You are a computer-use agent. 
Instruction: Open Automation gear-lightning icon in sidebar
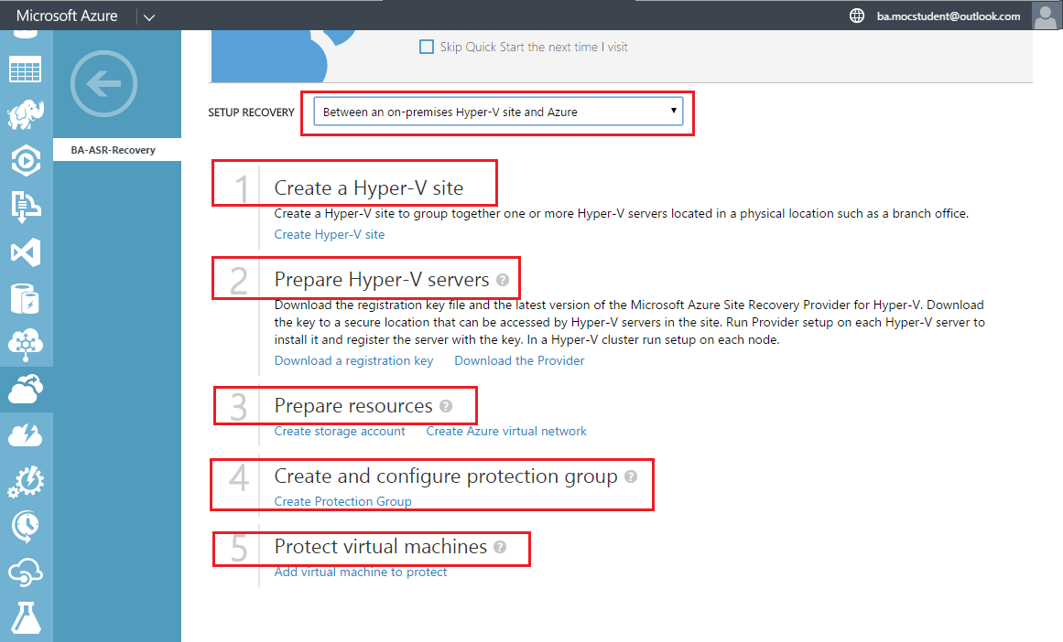pos(26,481)
